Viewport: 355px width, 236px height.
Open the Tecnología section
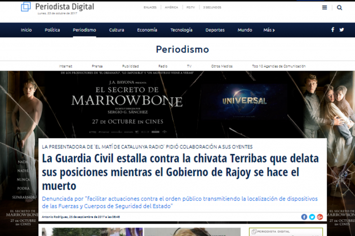[x=181, y=30]
